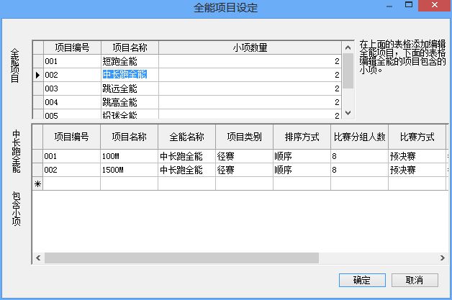Click left arrow of horizontal scrollbar
The image size is (452, 300).
tap(38, 258)
